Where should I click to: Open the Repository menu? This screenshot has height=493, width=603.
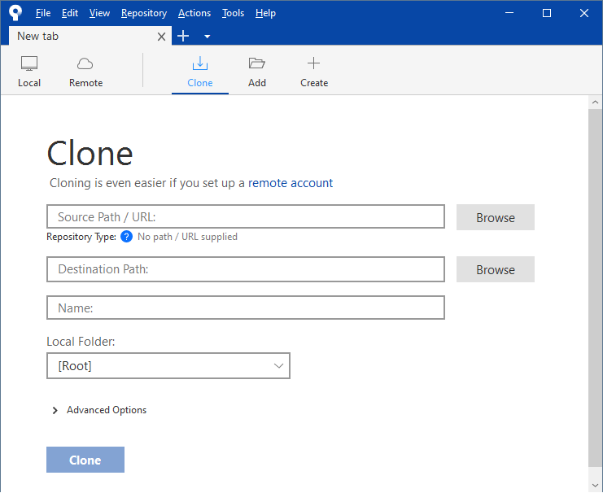pos(143,13)
